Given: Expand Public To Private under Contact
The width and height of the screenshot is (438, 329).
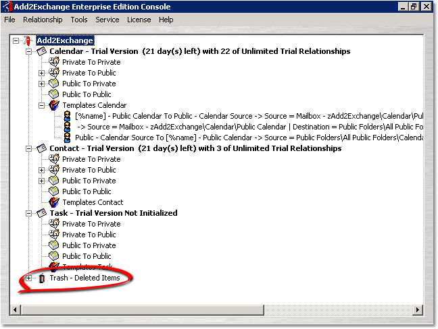Looking at the screenshot, I should click(x=41, y=181).
